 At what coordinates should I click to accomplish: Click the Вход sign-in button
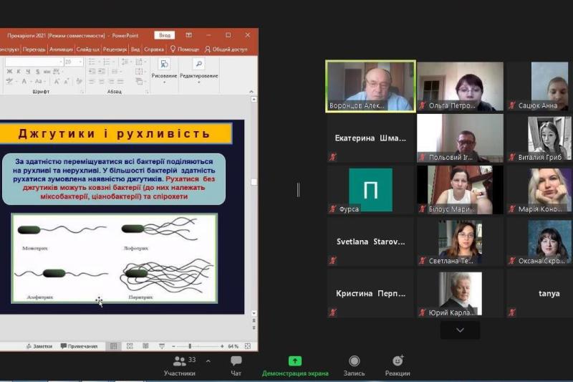(165, 35)
